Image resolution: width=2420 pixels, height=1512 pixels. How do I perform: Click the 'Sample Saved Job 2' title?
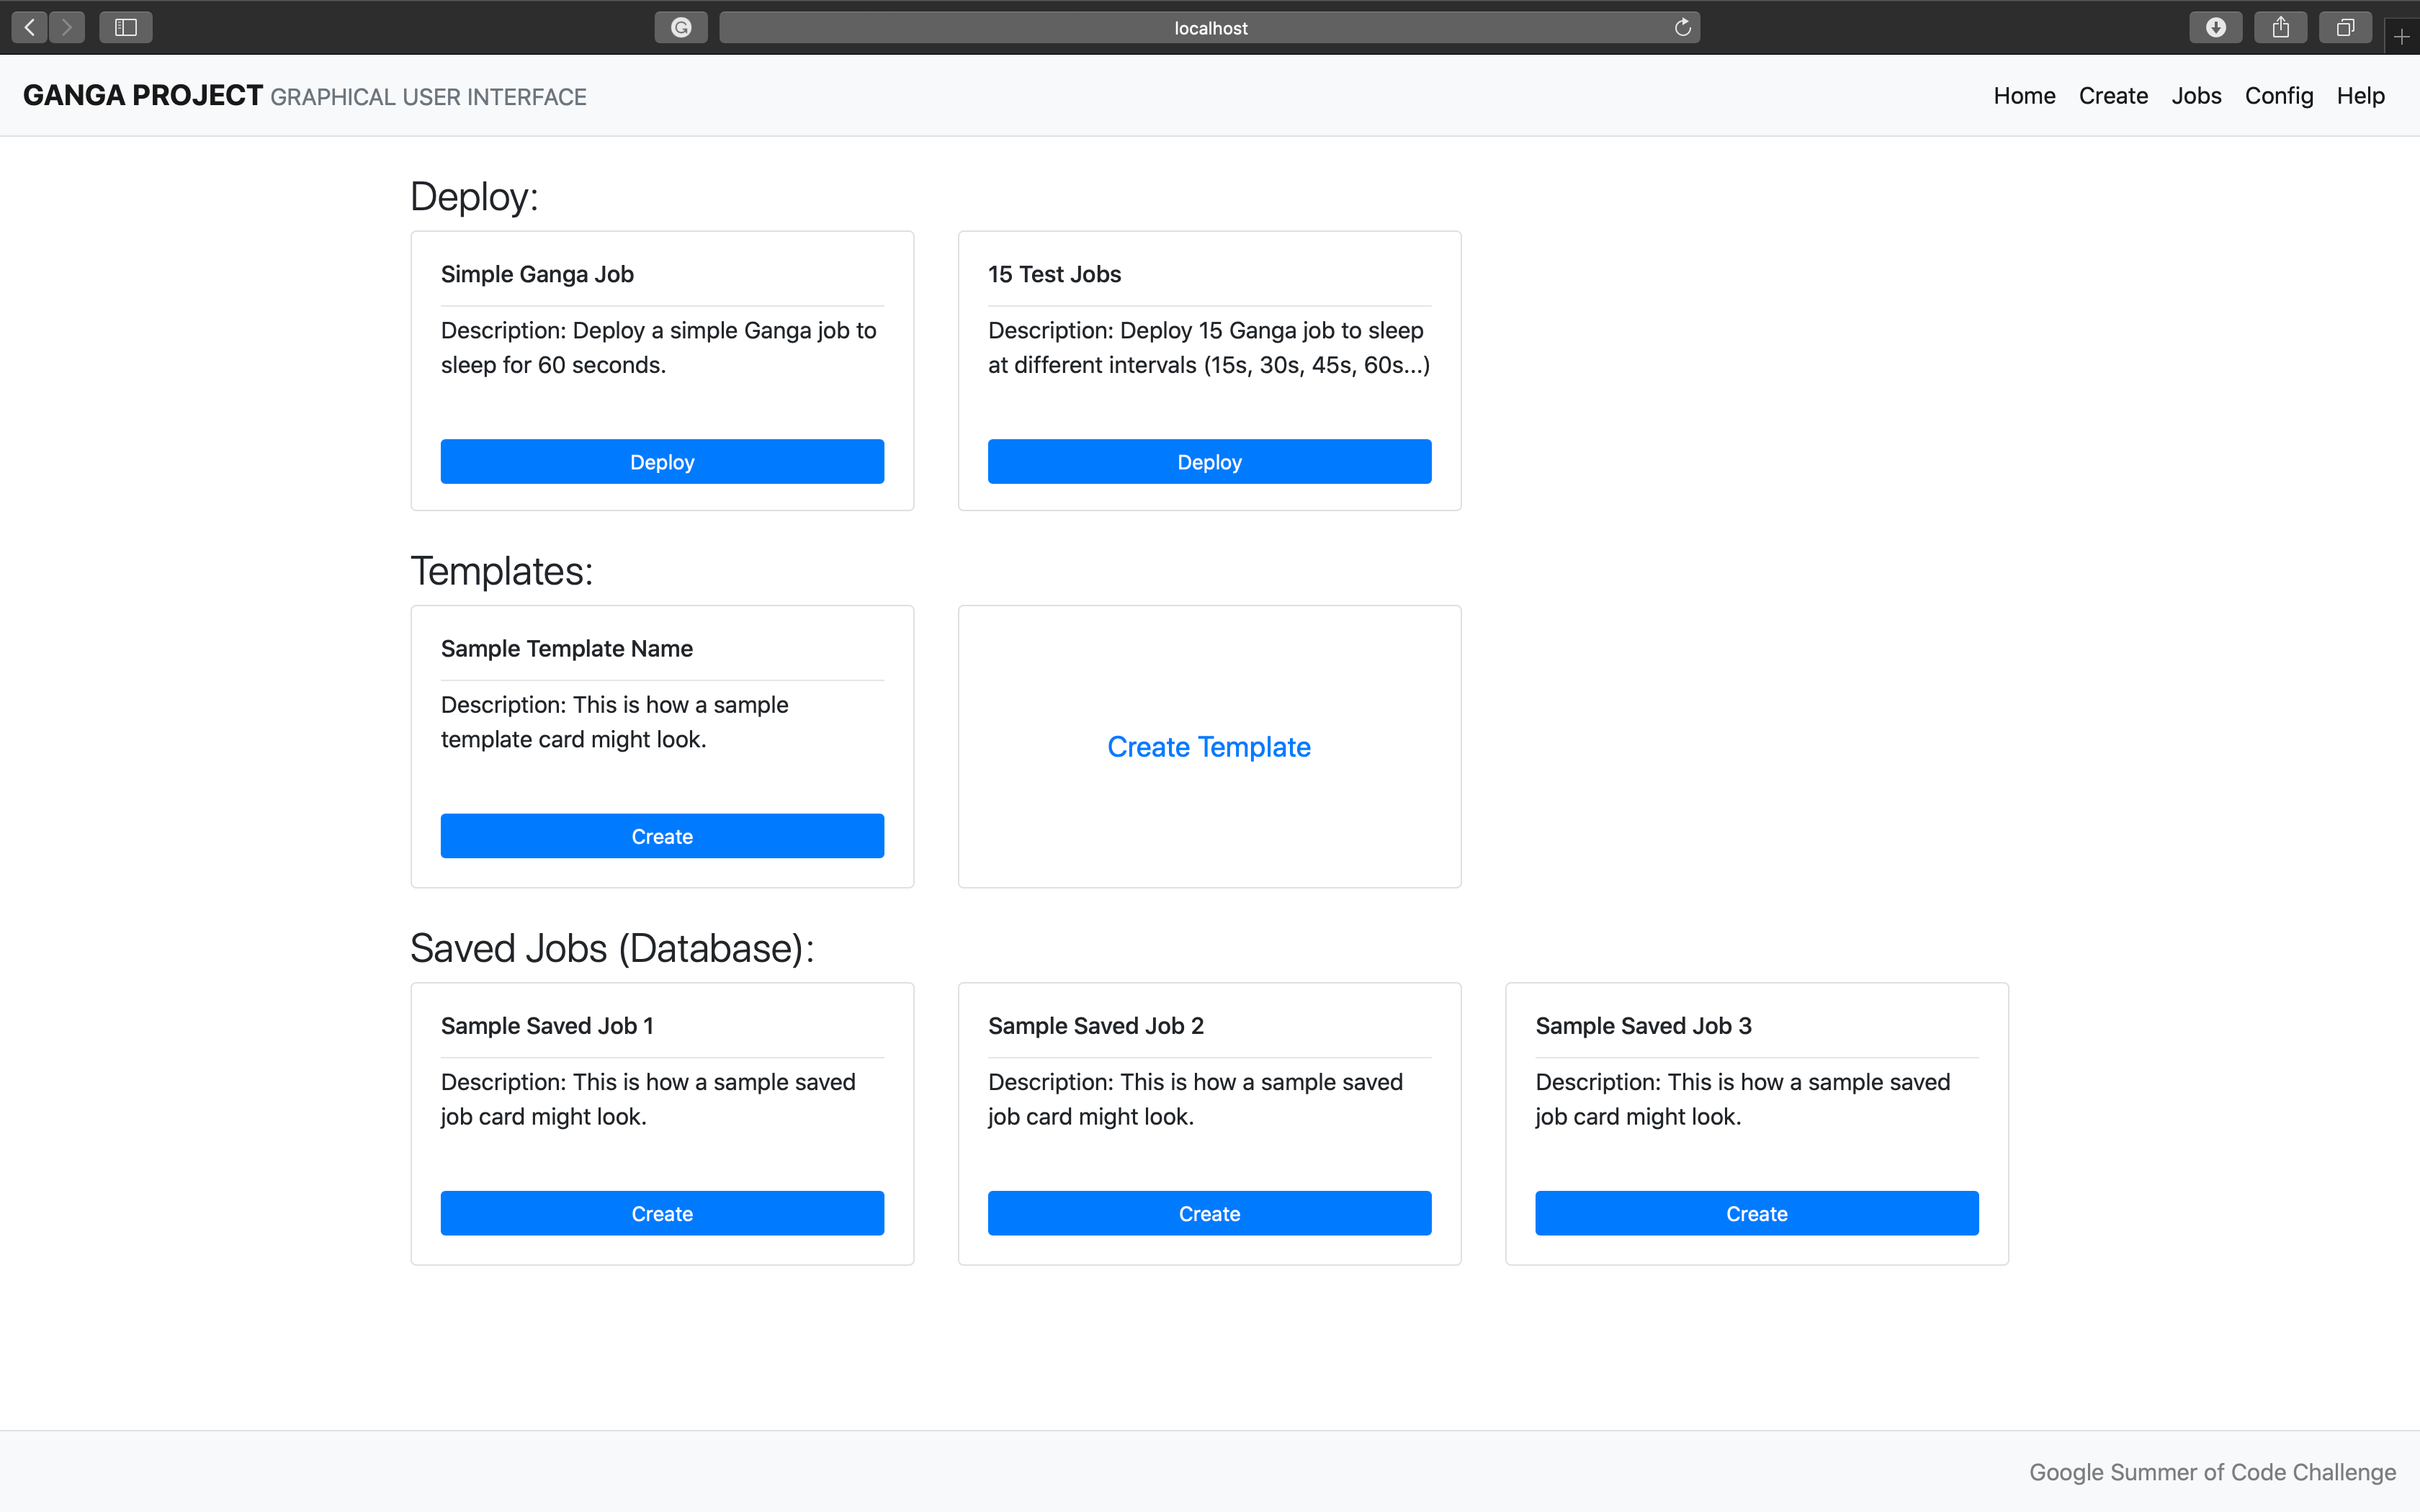(1096, 1026)
